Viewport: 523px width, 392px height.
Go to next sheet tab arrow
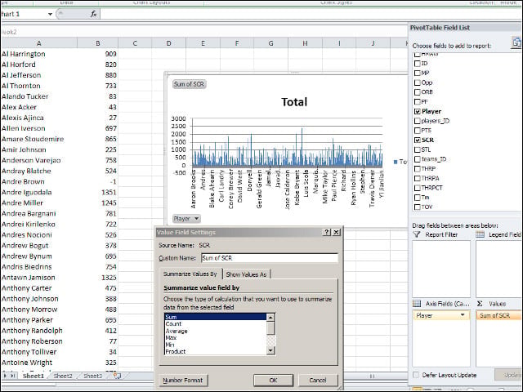pos(6,376)
